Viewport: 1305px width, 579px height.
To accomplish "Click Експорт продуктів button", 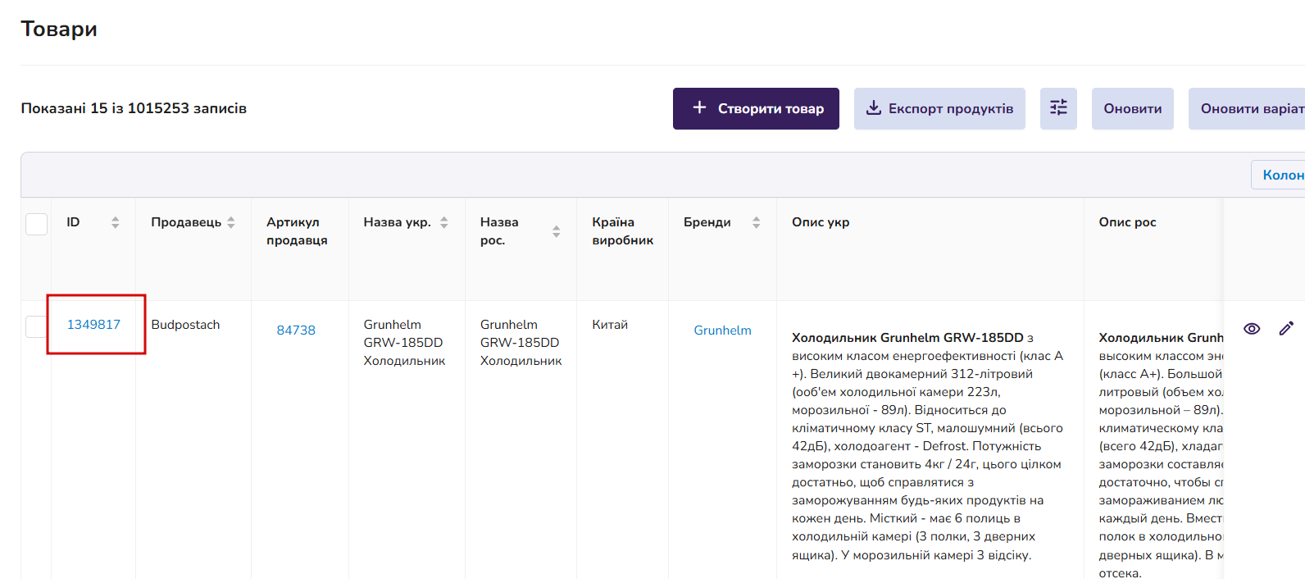I will (939, 108).
